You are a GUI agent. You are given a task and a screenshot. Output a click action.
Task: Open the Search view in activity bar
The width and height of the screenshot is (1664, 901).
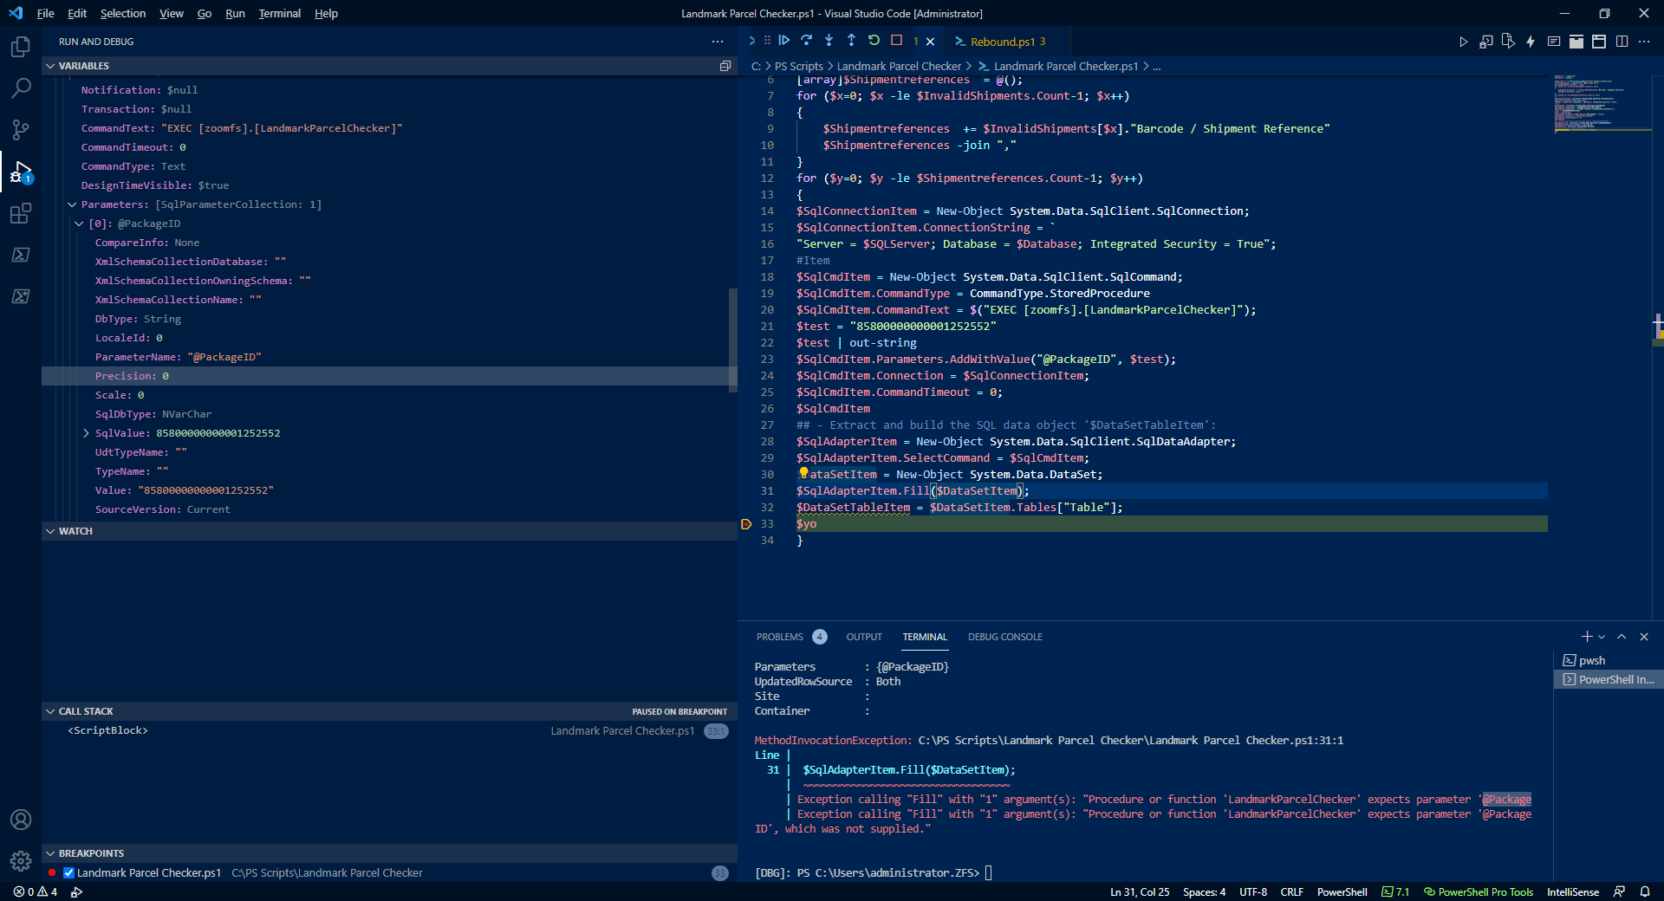(21, 88)
